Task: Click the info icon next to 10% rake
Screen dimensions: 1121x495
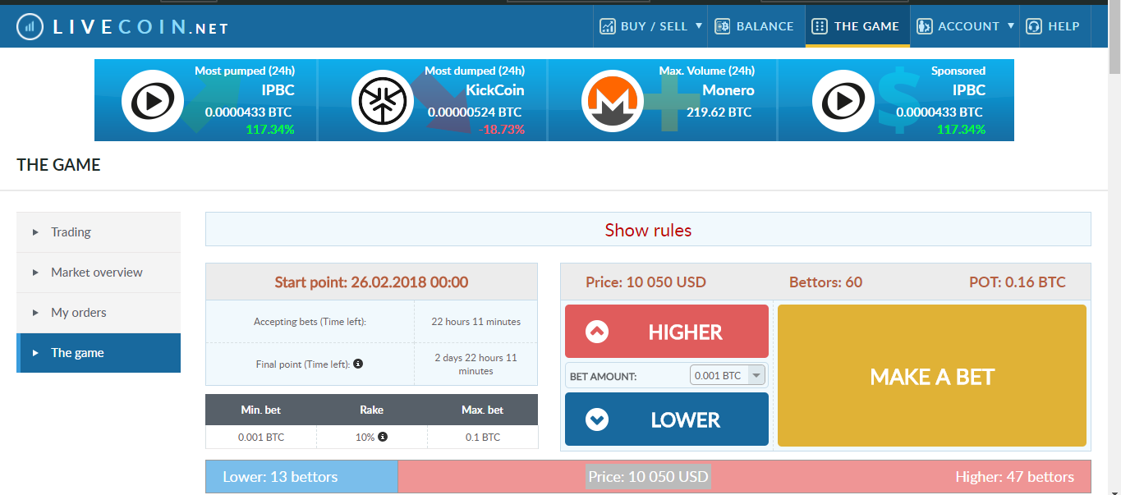Action: (x=383, y=437)
